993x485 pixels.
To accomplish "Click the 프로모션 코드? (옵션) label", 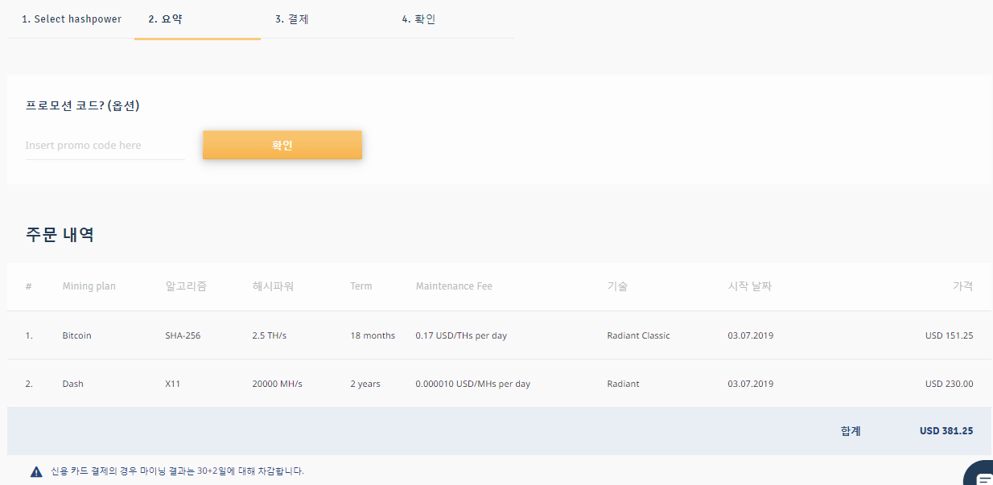I will click(x=83, y=105).
